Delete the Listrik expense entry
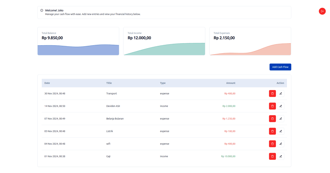Screen dimensions: 330x173 272,131
